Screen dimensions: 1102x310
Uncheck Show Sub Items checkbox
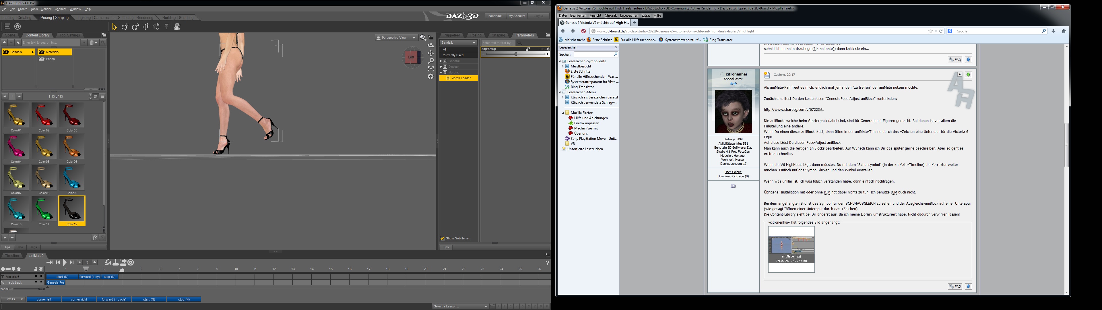coord(442,239)
